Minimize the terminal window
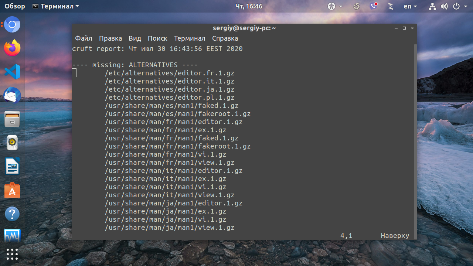 click(x=396, y=28)
